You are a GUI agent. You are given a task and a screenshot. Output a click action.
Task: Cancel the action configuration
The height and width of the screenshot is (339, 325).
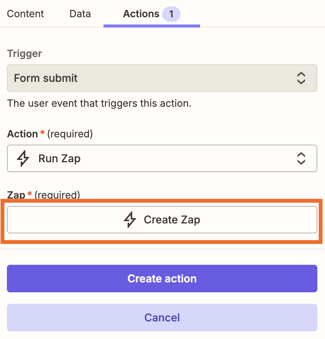[x=162, y=318]
